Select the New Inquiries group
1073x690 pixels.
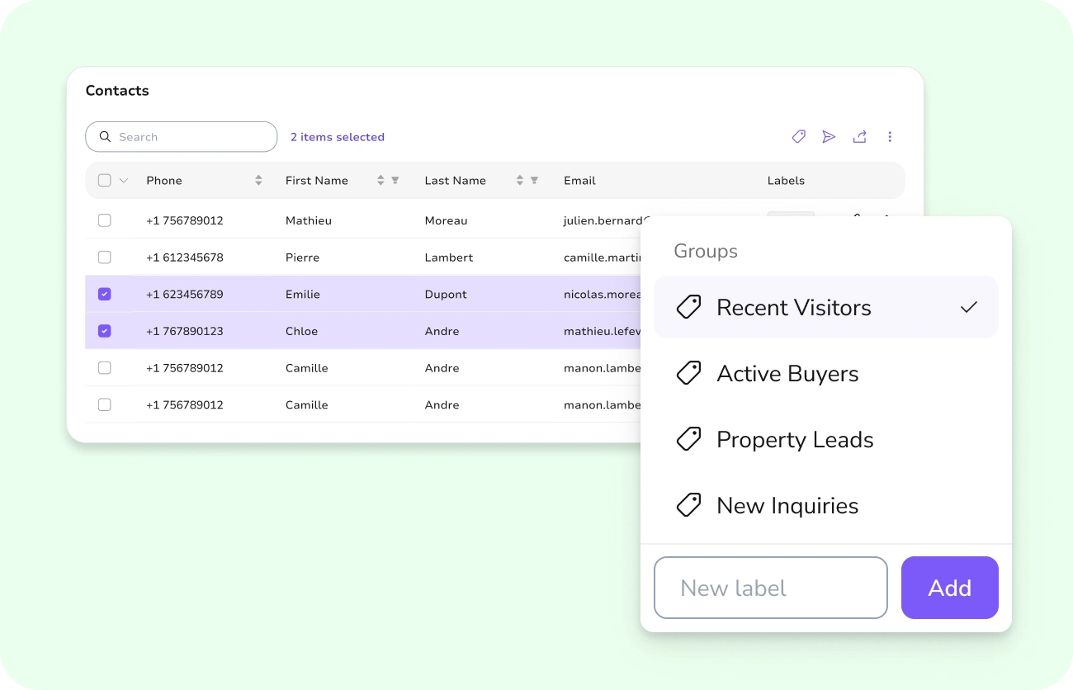tap(825, 506)
